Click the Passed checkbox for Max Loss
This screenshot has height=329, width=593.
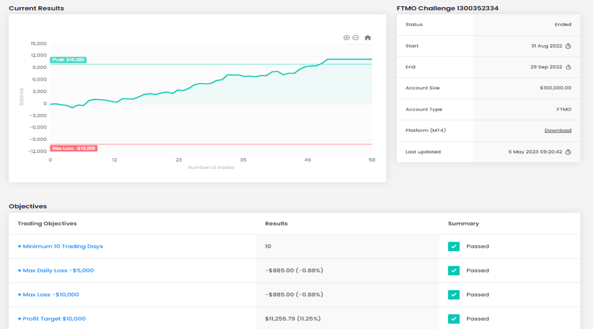point(454,295)
